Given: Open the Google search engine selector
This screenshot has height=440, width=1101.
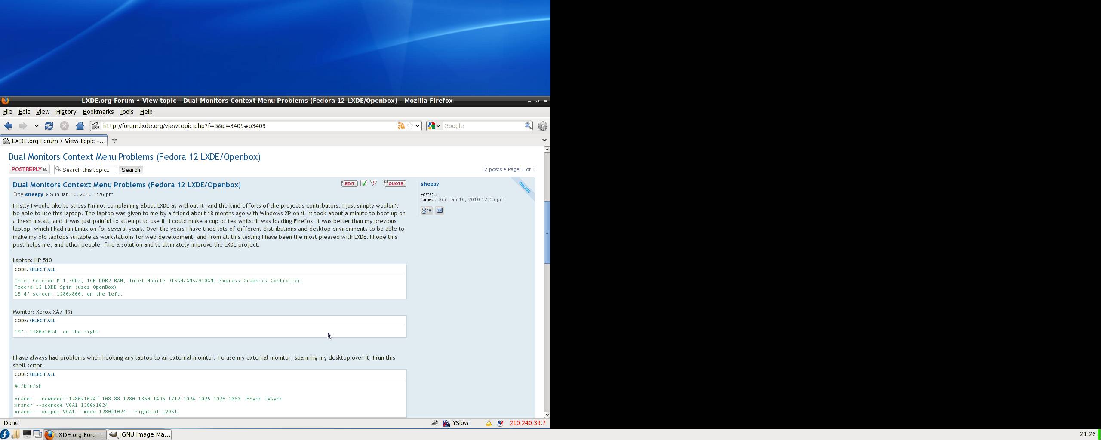Looking at the screenshot, I should pyautogui.click(x=434, y=126).
